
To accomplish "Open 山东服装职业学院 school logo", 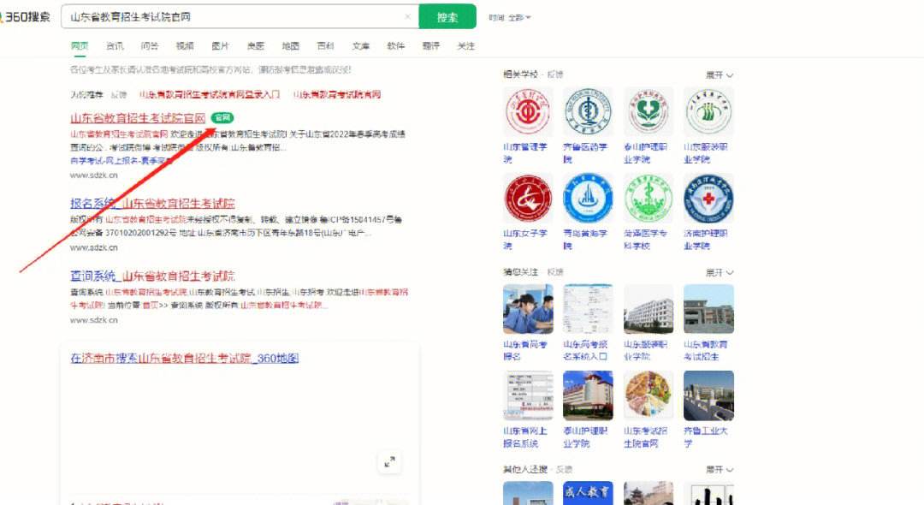I will tap(708, 112).
